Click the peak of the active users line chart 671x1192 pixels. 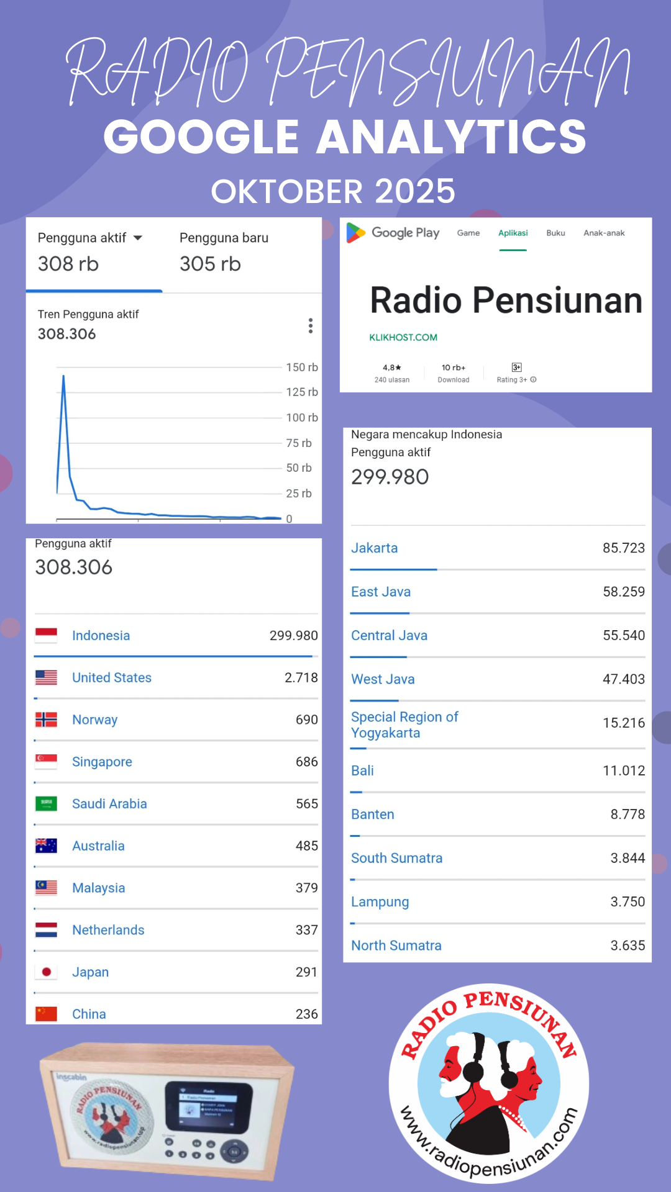point(63,376)
